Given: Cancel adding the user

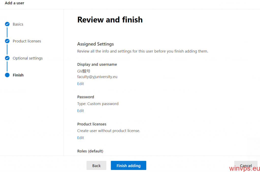Looking at the screenshot, I should pyautogui.click(x=246, y=166).
